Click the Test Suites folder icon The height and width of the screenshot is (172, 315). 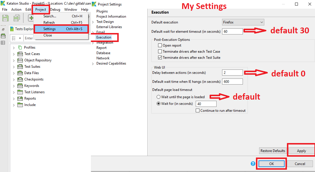click(x=20, y=67)
